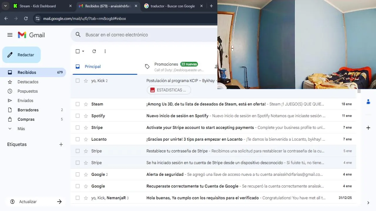Open the Pospuestos folder
The image size is (376, 211).
click(x=33, y=91)
